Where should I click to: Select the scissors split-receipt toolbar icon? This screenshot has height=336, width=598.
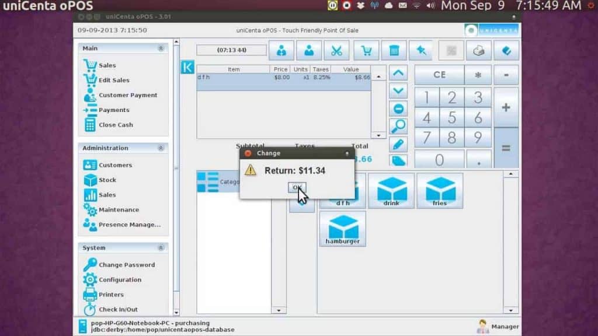point(338,50)
